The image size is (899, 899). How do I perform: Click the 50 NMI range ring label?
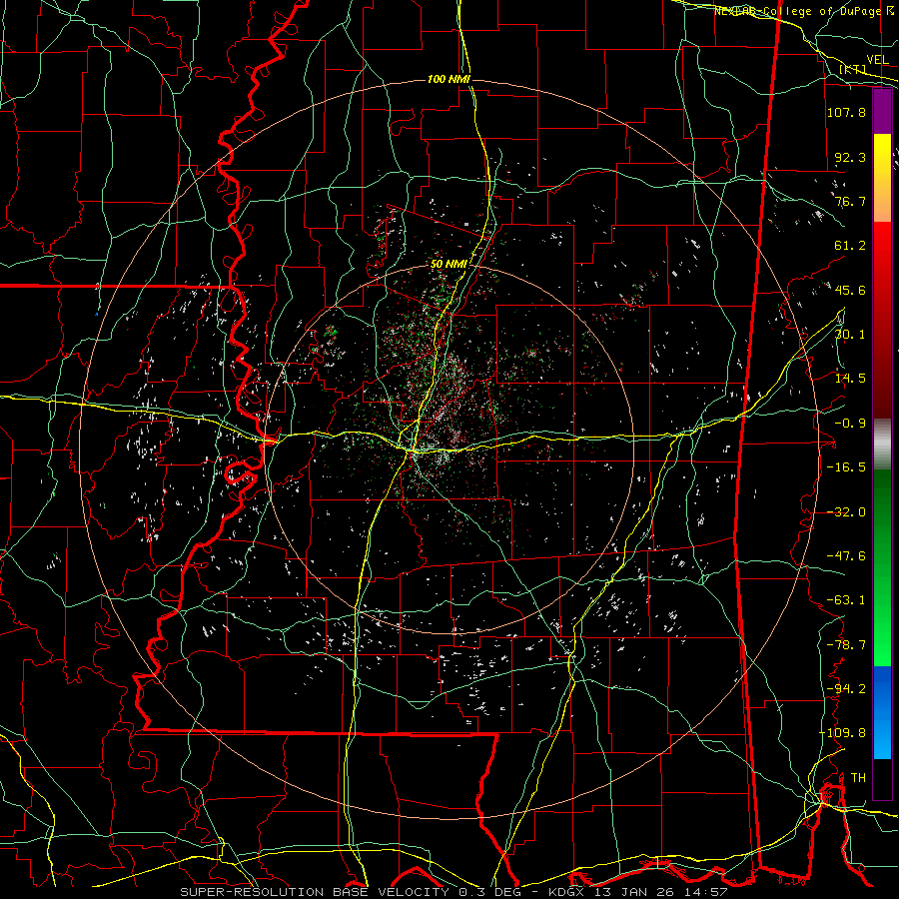449,264
